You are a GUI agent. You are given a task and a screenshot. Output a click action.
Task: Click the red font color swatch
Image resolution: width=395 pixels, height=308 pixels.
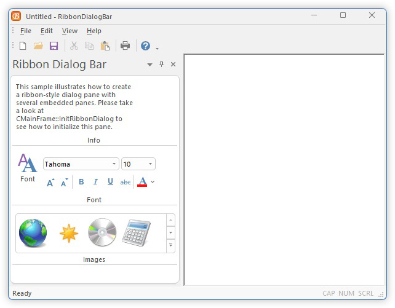[x=142, y=182]
